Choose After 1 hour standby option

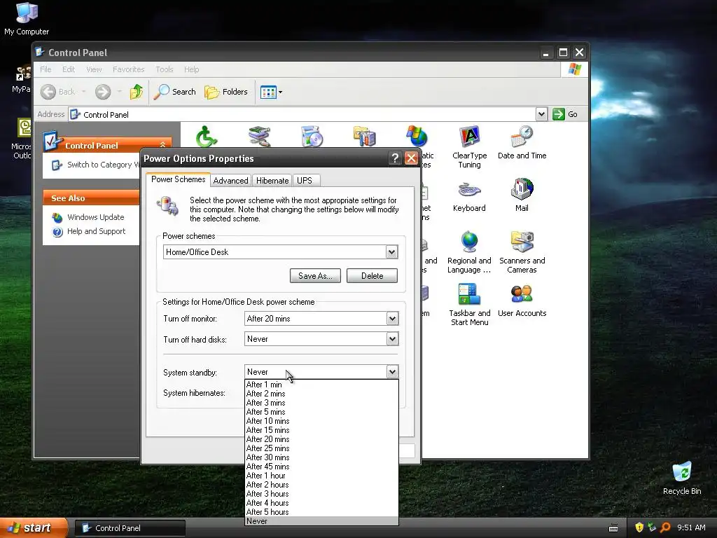[x=321, y=476]
